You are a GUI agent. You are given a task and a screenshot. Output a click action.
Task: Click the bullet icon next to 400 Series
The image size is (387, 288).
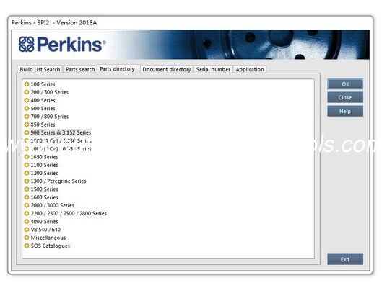tap(27, 100)
